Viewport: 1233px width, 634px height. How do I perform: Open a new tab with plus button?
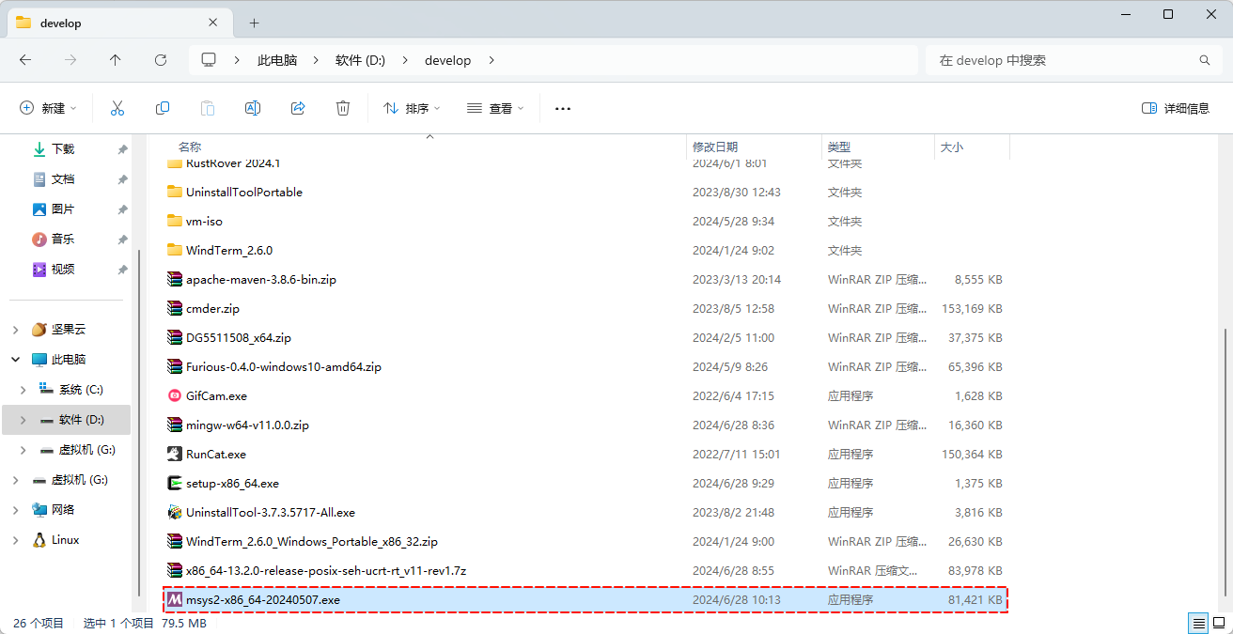(254, 23)
